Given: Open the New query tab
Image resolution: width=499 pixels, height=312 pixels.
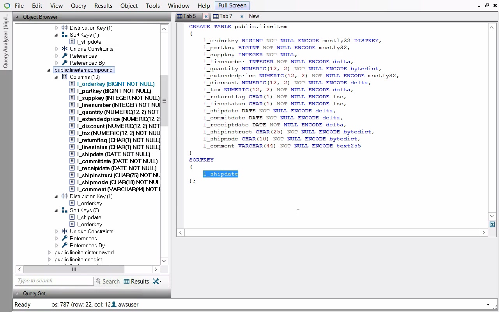Looking at the screenshot, I should click(x=254, y=16).
